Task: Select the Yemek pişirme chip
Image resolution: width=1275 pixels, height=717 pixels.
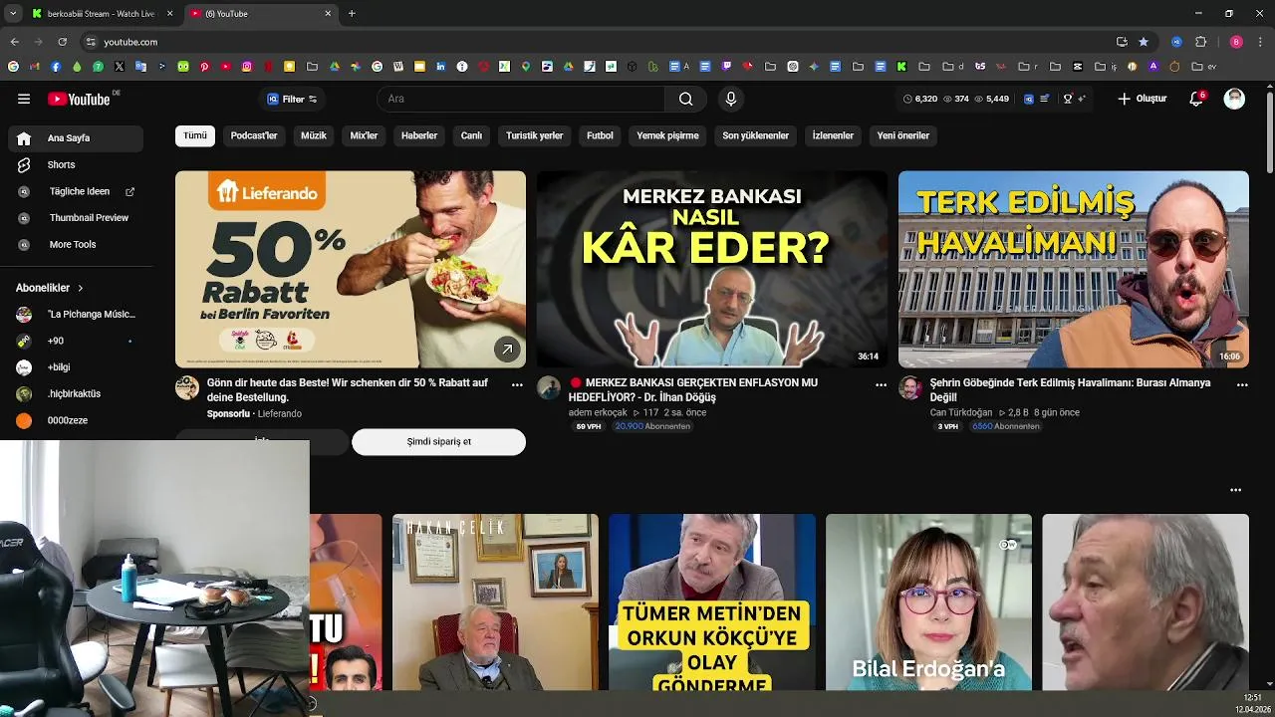Action: point(667,135)
